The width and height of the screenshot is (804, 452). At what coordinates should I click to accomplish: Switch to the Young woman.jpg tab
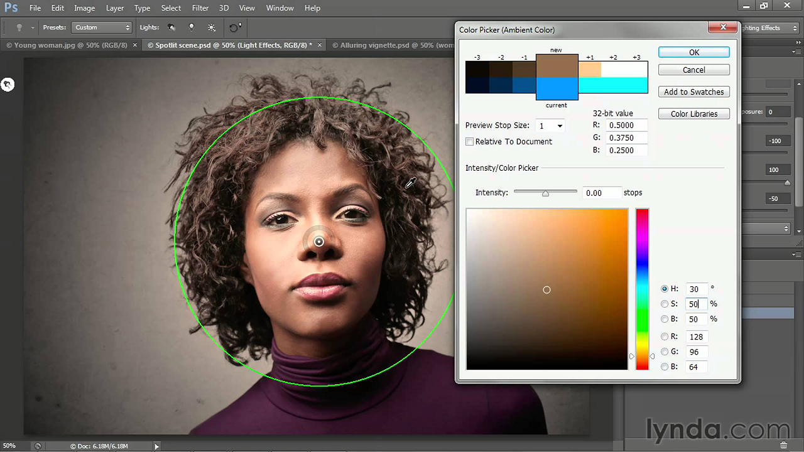tap(67, 45)
